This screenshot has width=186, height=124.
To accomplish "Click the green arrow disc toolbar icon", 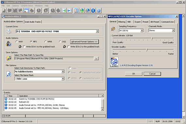I will (x=64, y=10).
